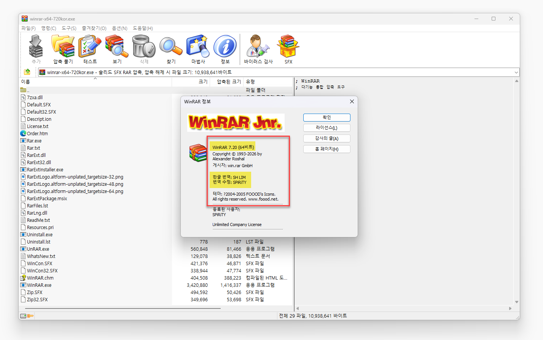Close the WinRAR 정보 dialog
Screen dimensions: 543x340
(x=352, y=101)
